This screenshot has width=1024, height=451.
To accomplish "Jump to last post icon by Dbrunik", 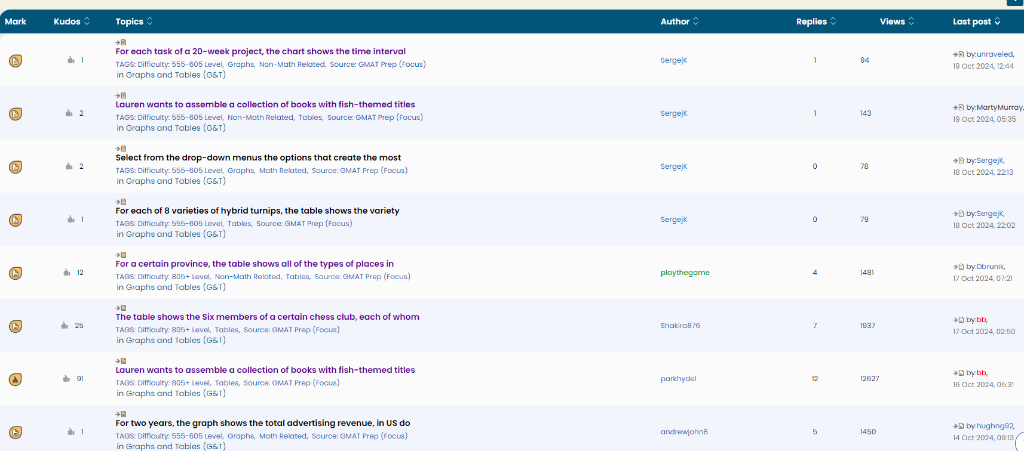I will 958,267.
